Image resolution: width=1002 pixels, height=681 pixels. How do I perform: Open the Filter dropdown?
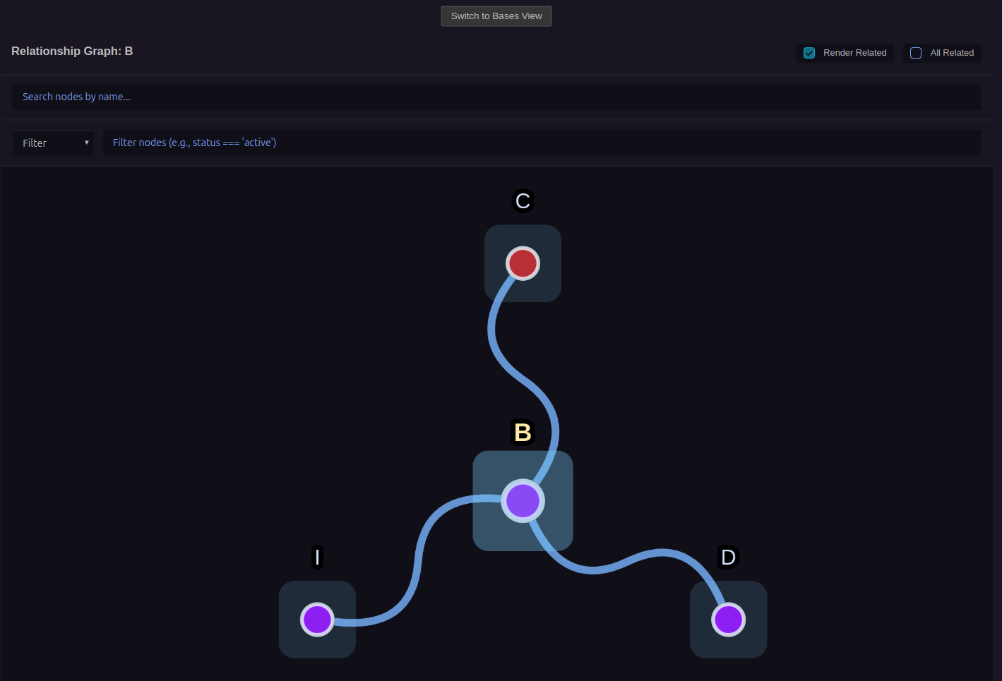click(x=54, y=143)
